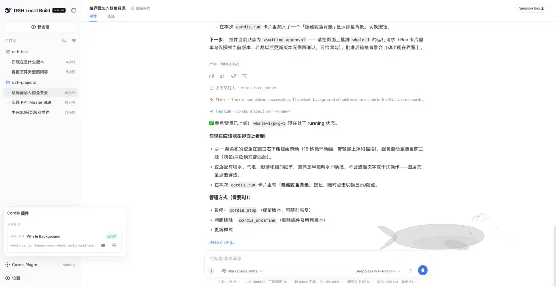Give the reply a thumbs down
This screenshot has width=556, height=287.
click(233, 76)
